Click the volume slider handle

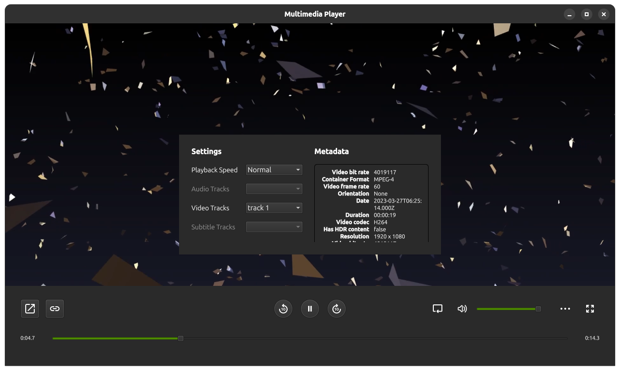pyautogui.click(x=538, y=309)
